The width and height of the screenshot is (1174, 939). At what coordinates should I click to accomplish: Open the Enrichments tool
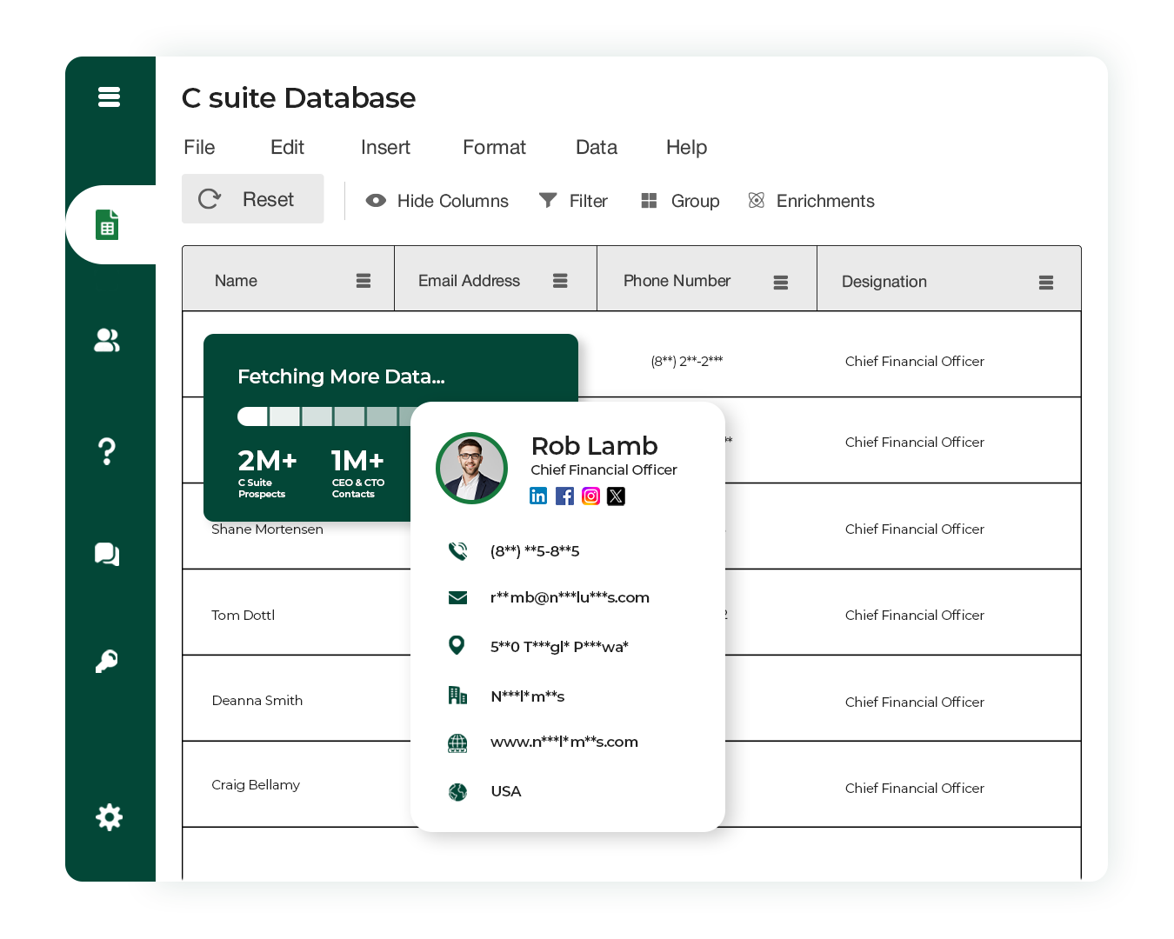click(x=810, y=201)
